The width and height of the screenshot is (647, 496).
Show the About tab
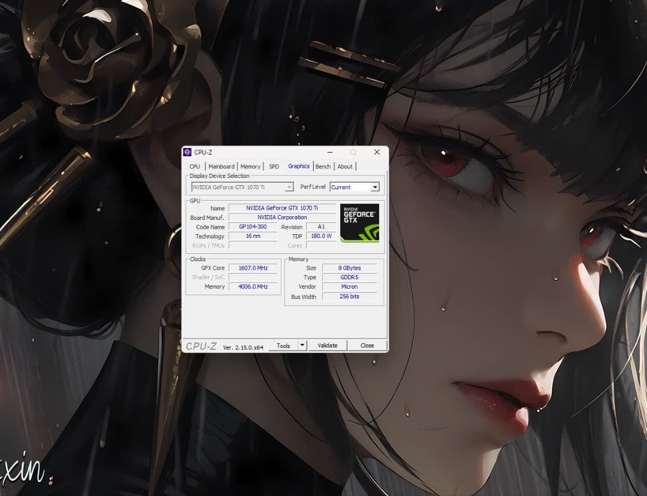[345, 167]
